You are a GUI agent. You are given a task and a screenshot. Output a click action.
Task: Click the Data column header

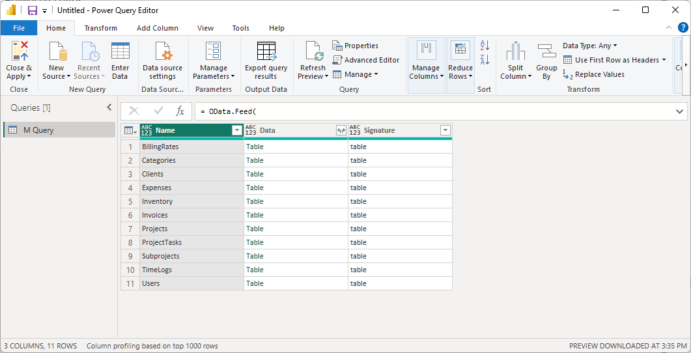point(296,130)
